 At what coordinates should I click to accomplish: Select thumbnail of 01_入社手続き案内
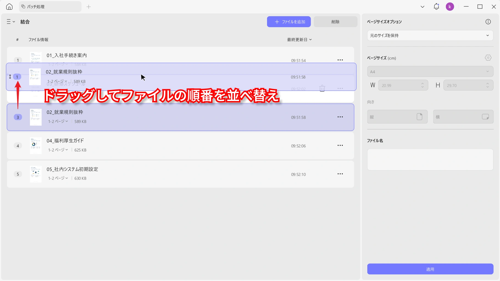tap(36, 58)
